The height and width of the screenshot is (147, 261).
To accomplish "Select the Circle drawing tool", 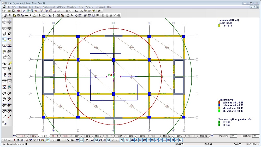I will (67, 11).
